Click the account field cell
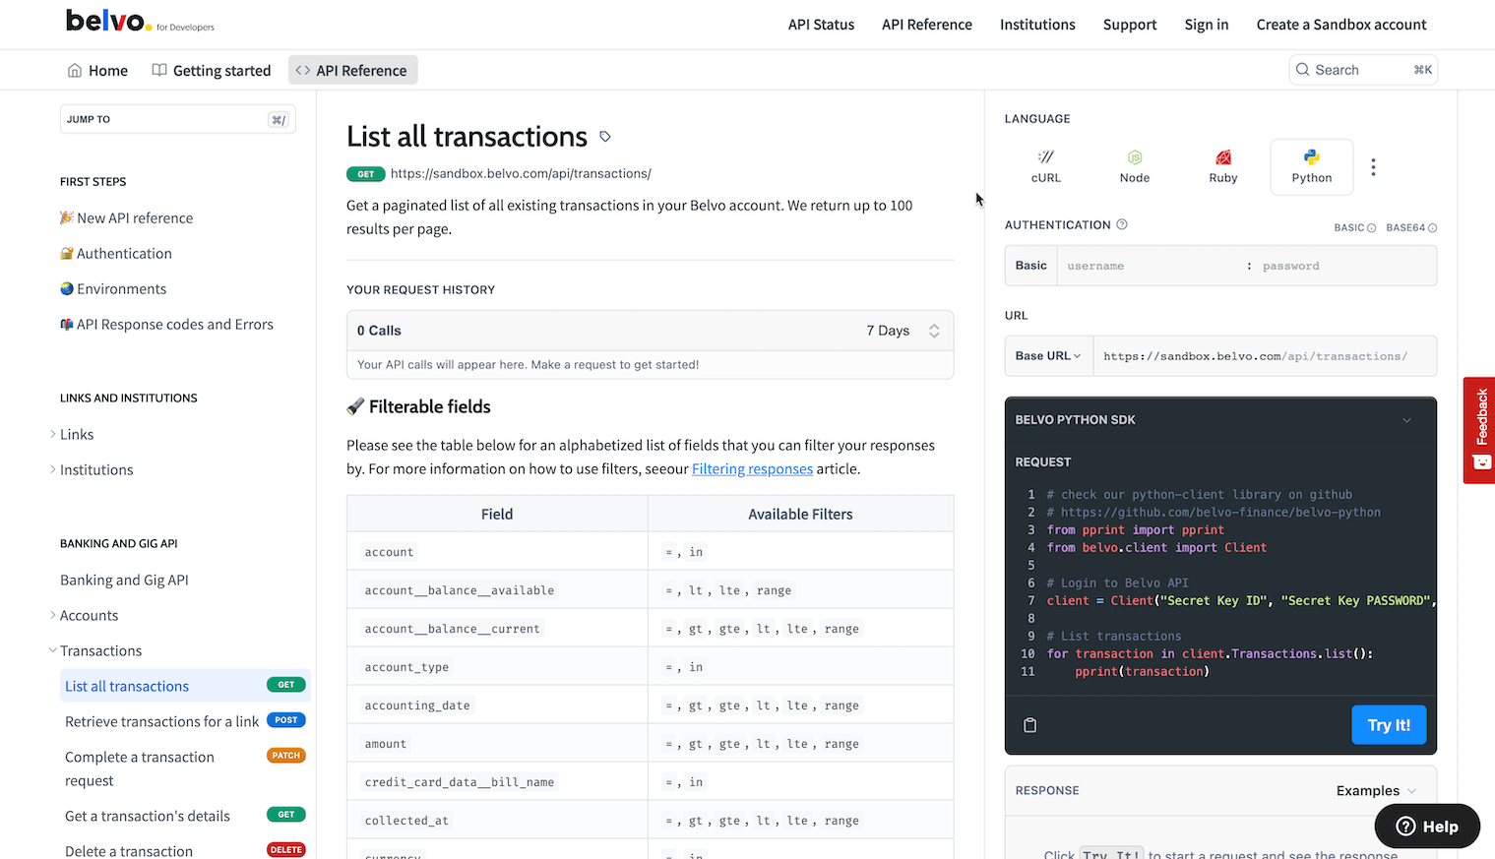This screenshot has height=859, width=1495. point(497,552)
